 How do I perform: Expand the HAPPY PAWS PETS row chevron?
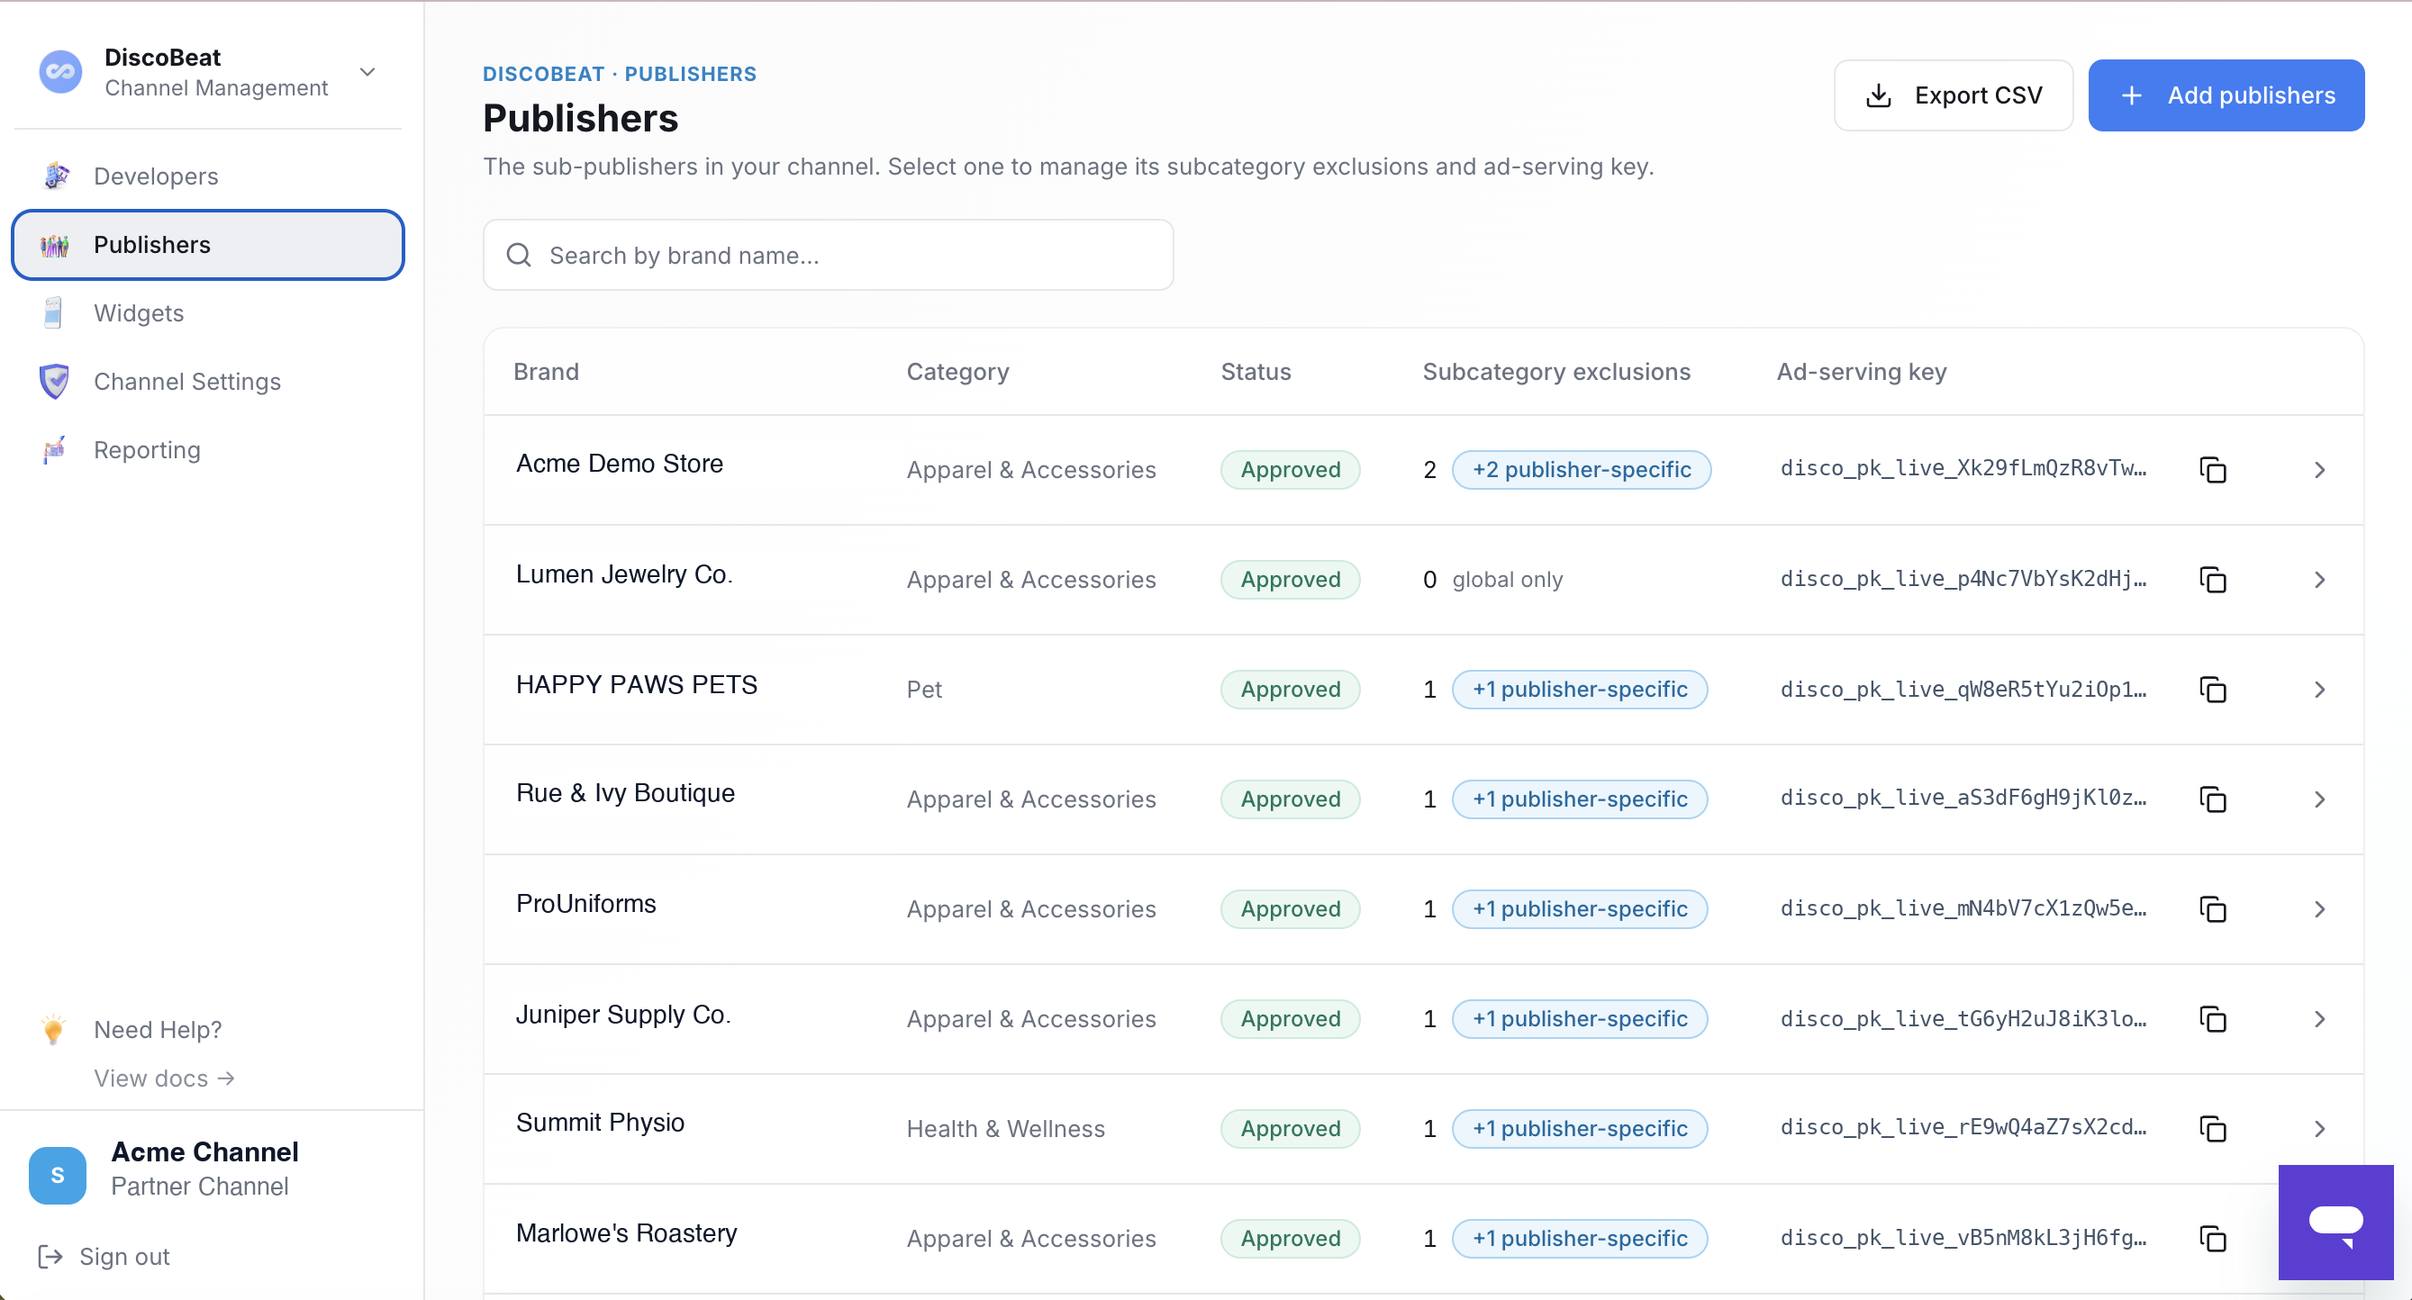tap(2319, 689)
